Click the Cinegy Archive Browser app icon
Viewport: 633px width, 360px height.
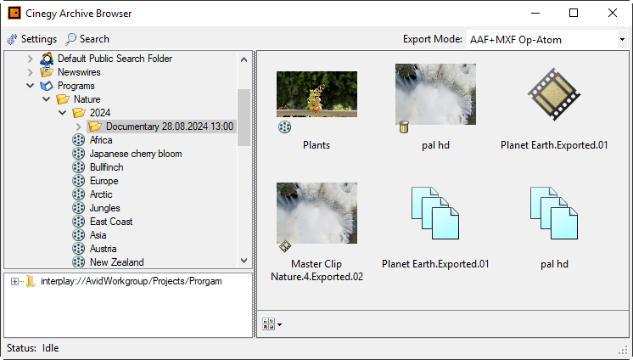pos(14,13)
